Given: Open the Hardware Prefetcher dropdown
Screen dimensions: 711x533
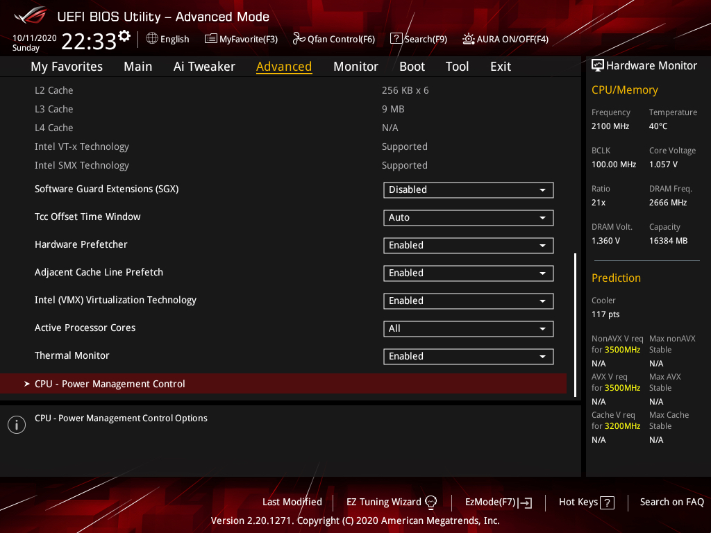Looking at the screenshot, I should coord(469,245).
